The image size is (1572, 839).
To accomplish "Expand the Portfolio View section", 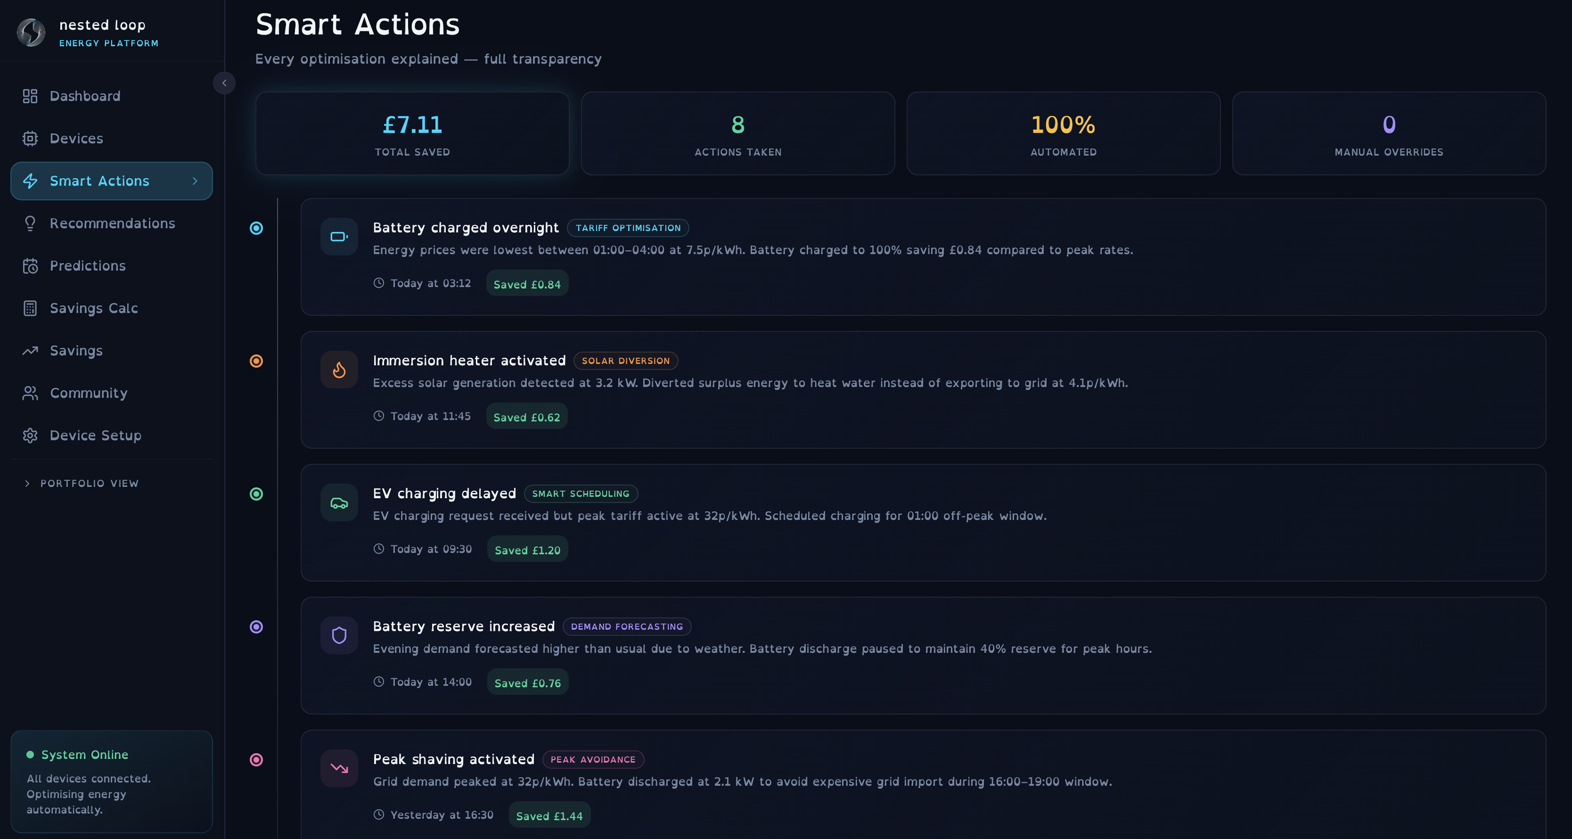I will click(80, 484).
